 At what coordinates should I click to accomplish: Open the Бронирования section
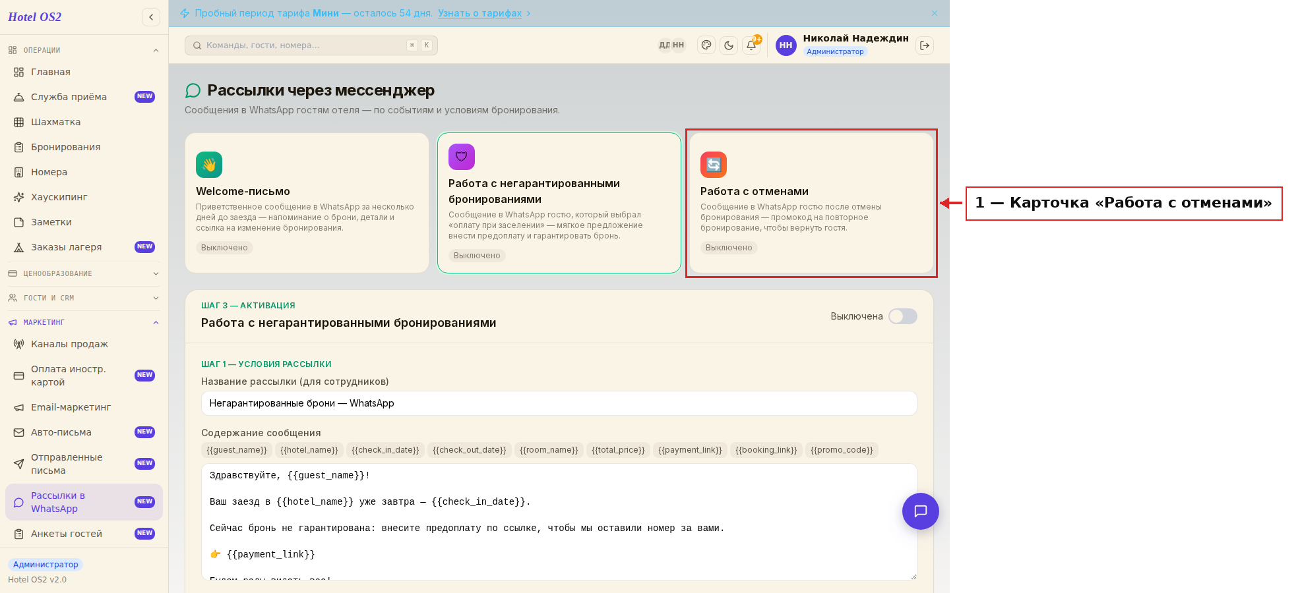84,147
